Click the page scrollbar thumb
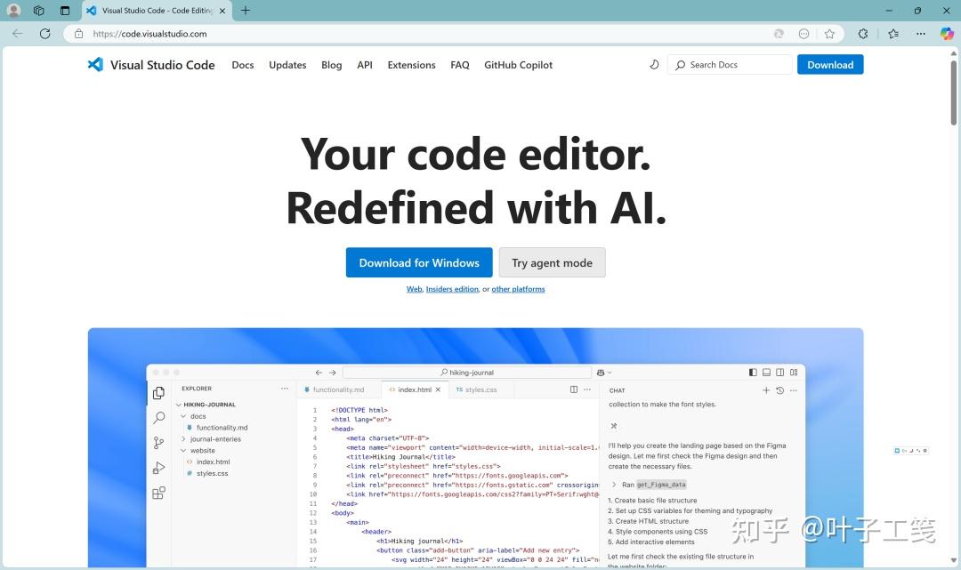 [x=954, y=92]
